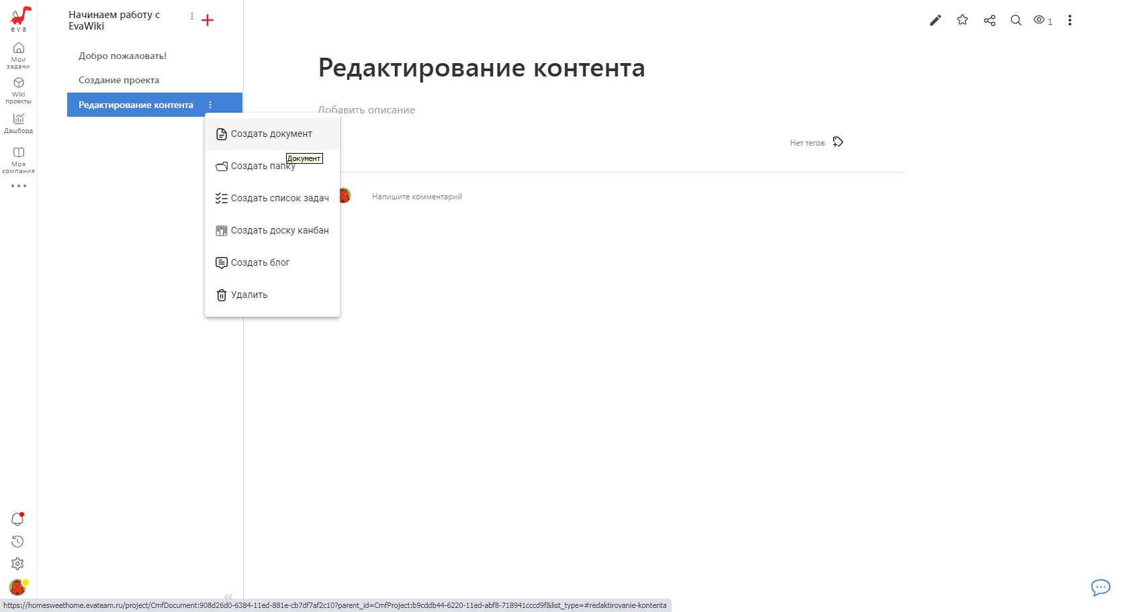Click the "Напишите комментарий" comment field
Screen dimensions: 1123x612
pos(417,197)
